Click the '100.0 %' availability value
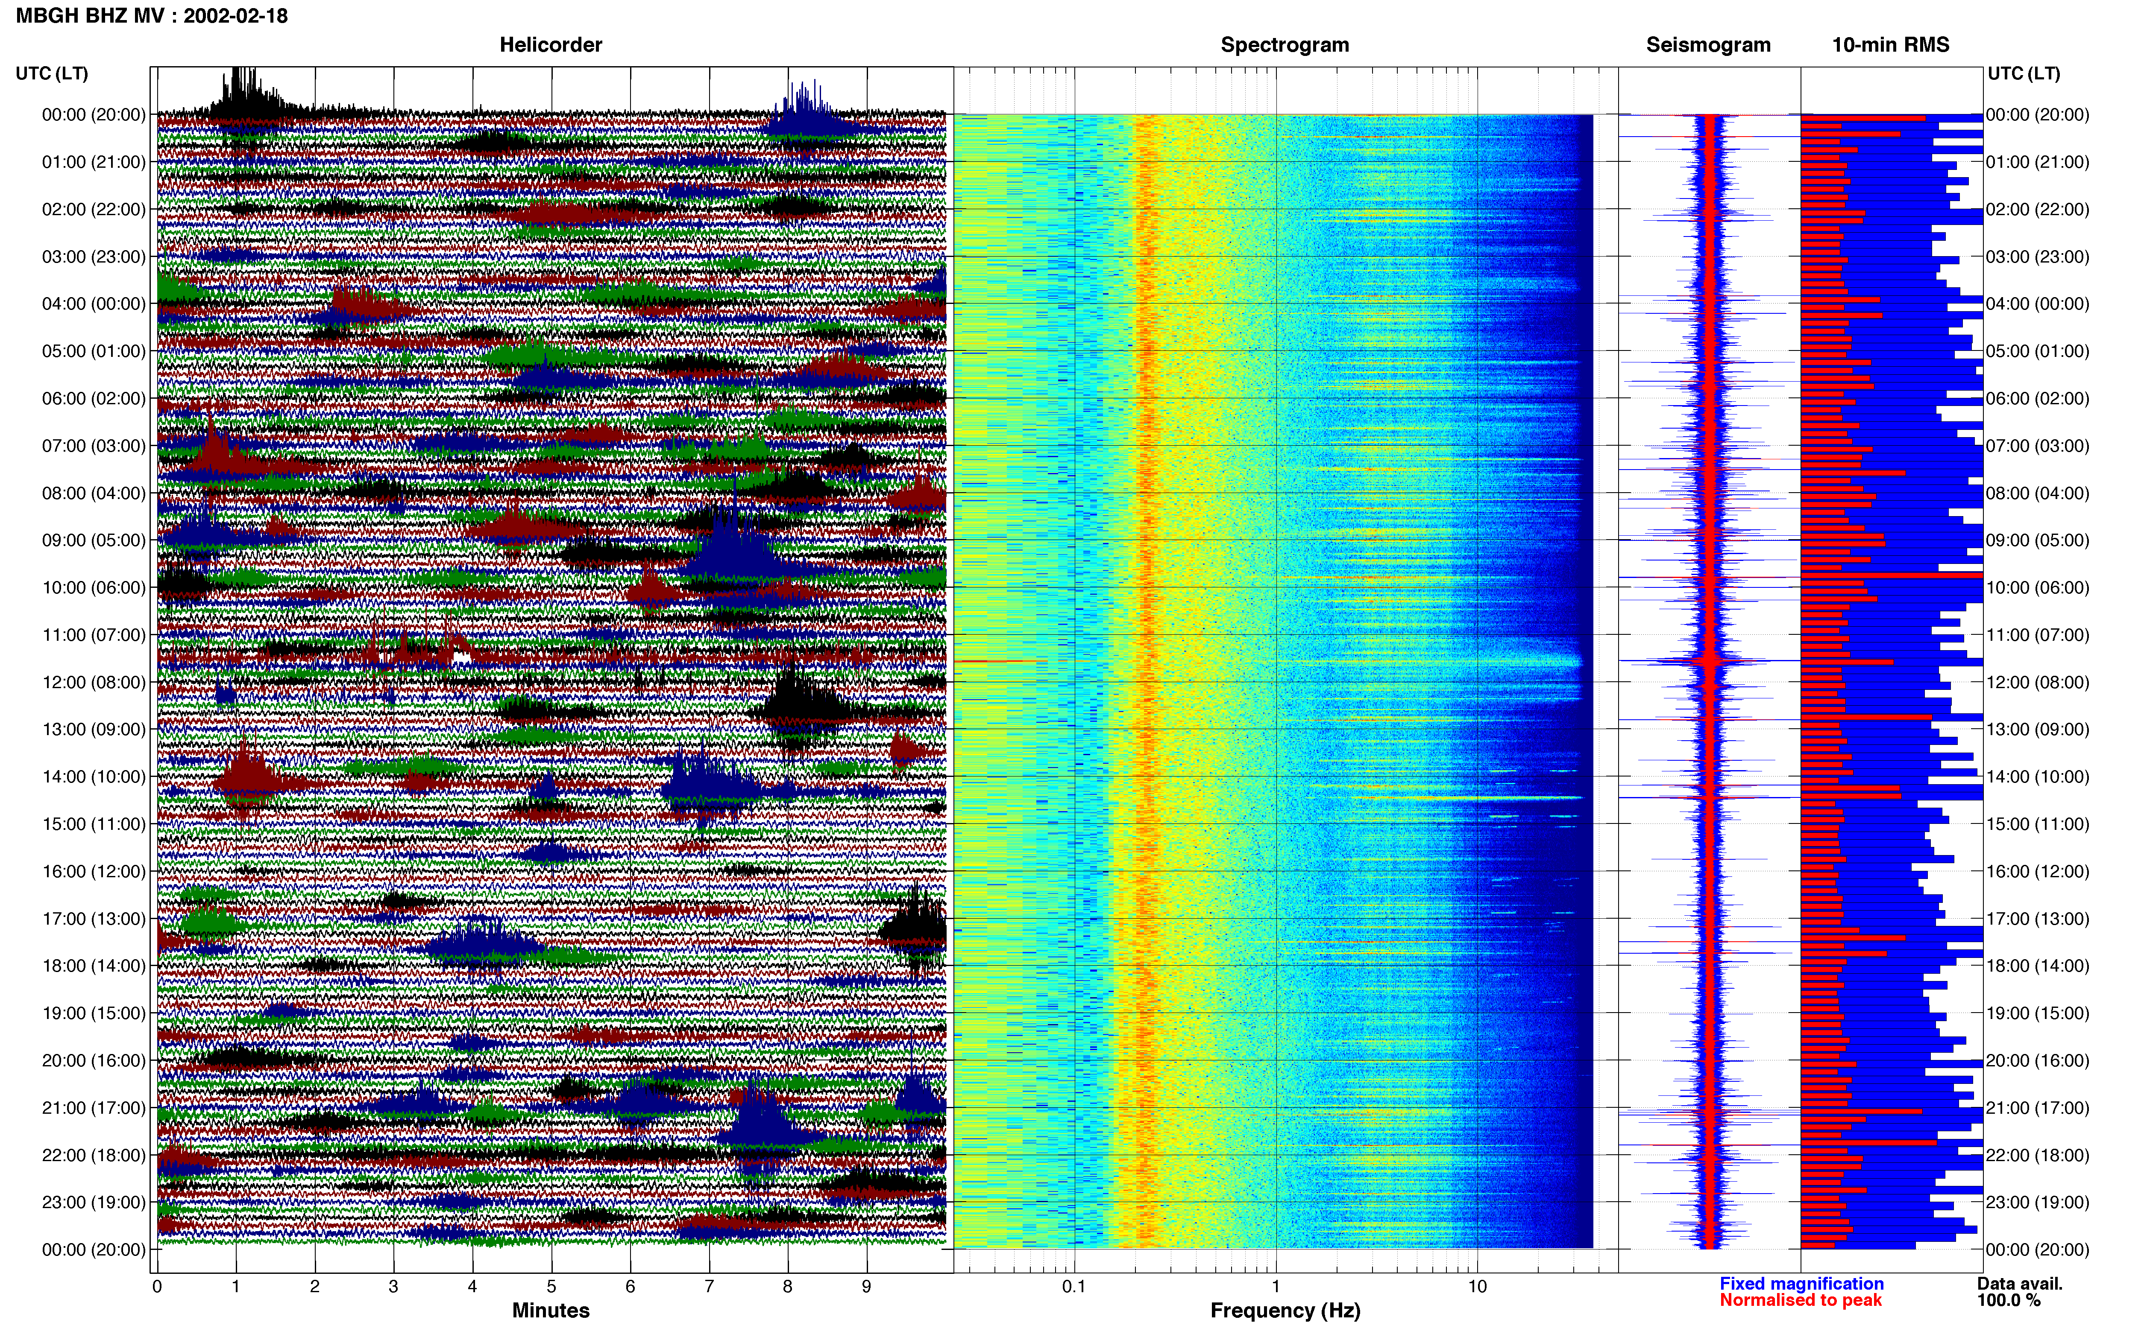2144x1340 pixels. click(x=2008, y=1300)
